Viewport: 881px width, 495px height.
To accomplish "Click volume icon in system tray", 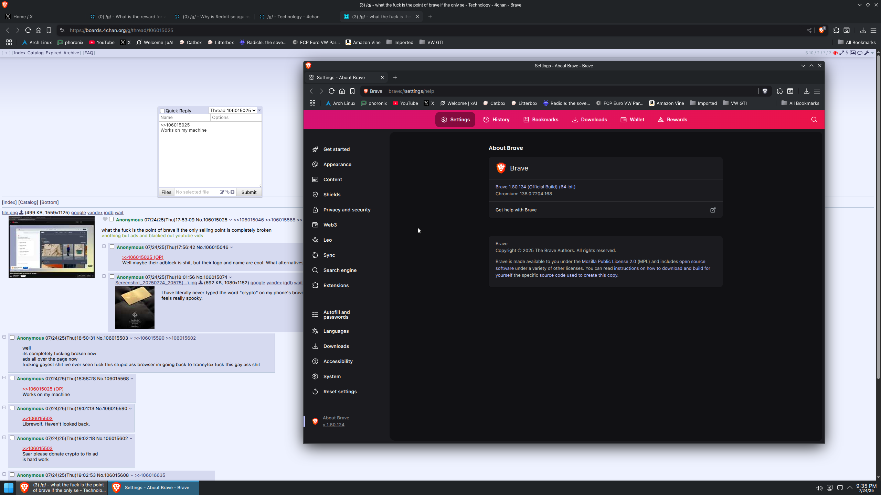I will point(819,488).
